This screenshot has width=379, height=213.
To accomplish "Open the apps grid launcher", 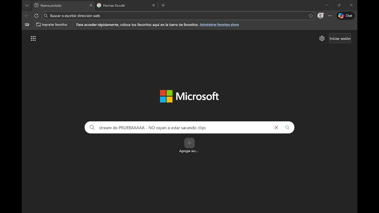I will point(33,38).
